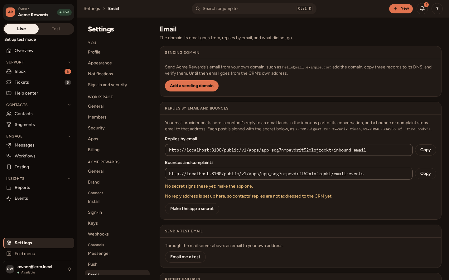Click the Help center book icon

[9, 93]
